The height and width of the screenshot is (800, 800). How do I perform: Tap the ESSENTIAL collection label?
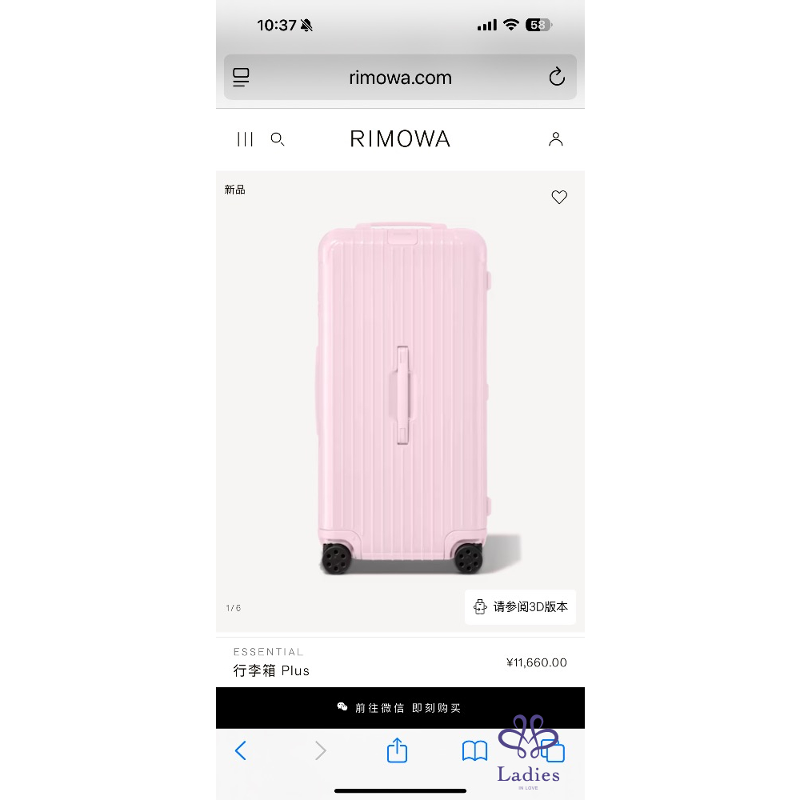click(x=268, y=652)
